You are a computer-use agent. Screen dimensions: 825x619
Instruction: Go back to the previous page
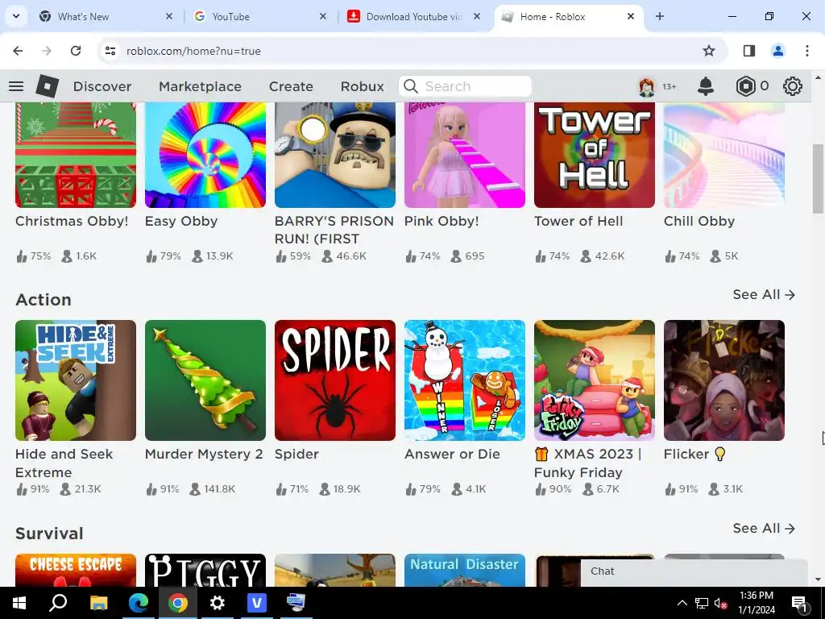[x=18, y=51]
